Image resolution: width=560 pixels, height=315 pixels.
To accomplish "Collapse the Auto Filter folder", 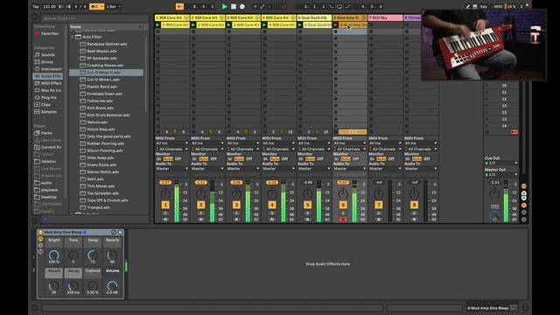I will [x=73, y=37].
